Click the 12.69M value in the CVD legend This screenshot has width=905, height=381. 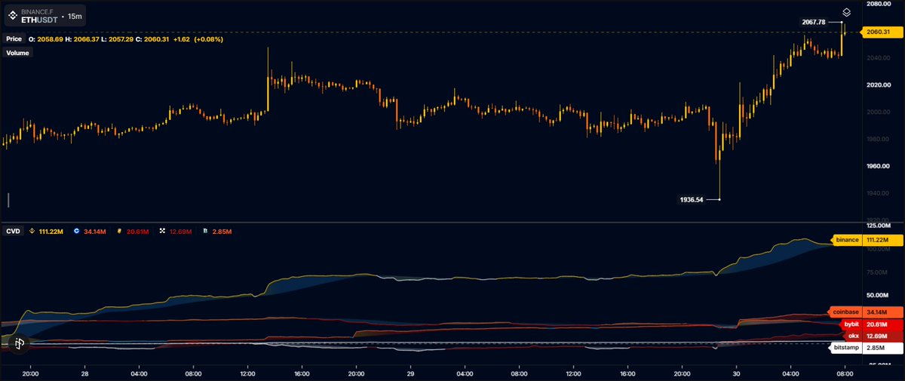[x=181, y=231]
